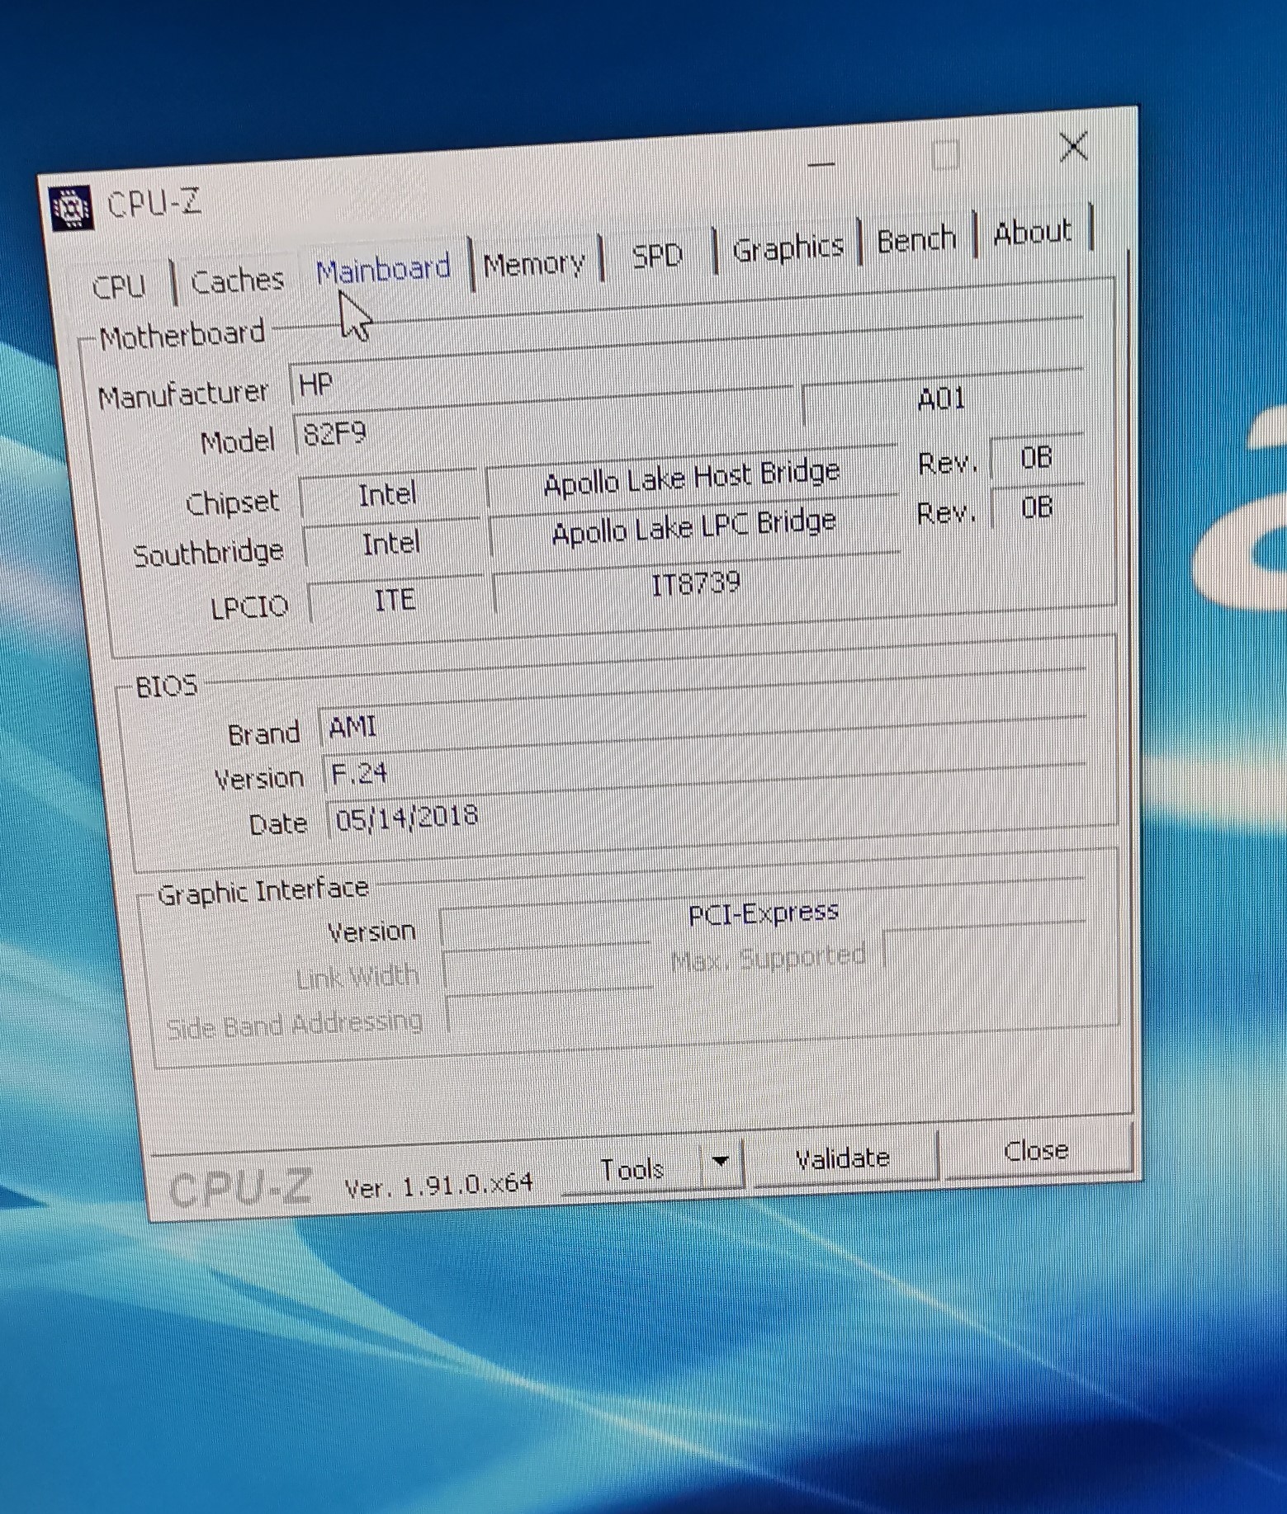Click Apollo Lake LPC Bridge southbridge value
Viewport: 1287px width, 1514px height.
point(693,526)
